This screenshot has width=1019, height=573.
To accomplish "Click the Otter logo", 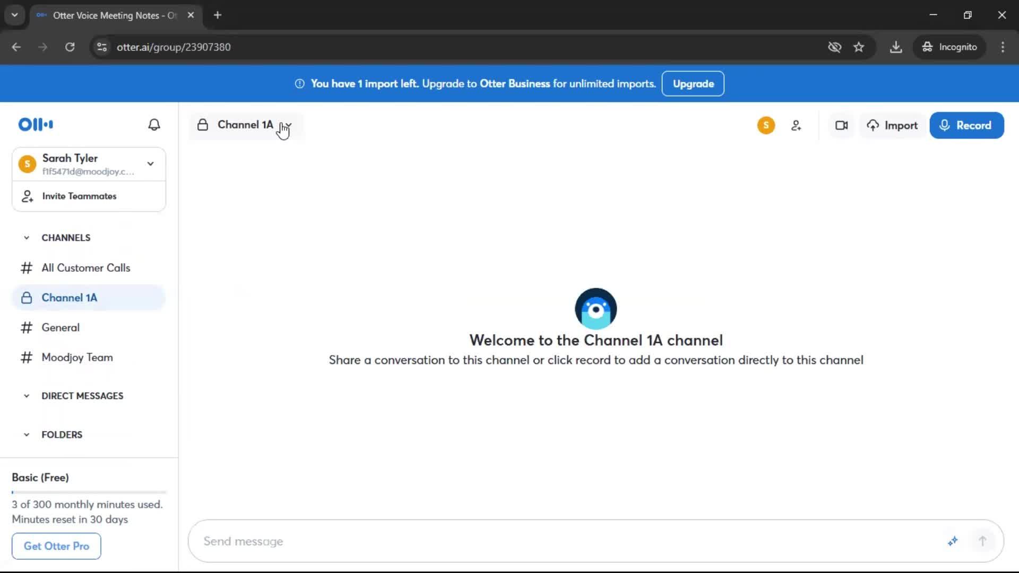I will coord(36,125).
